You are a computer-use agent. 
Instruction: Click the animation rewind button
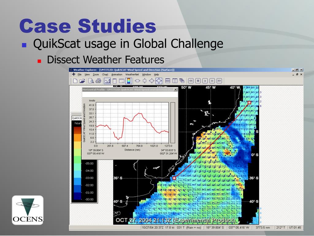pos(191,81)
